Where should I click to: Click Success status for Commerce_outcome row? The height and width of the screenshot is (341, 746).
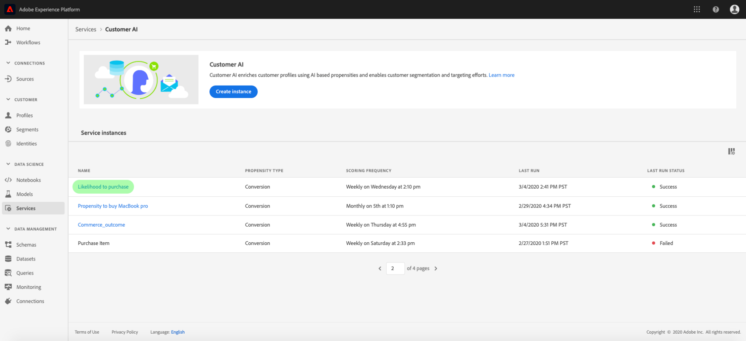(x=668, y=225)
